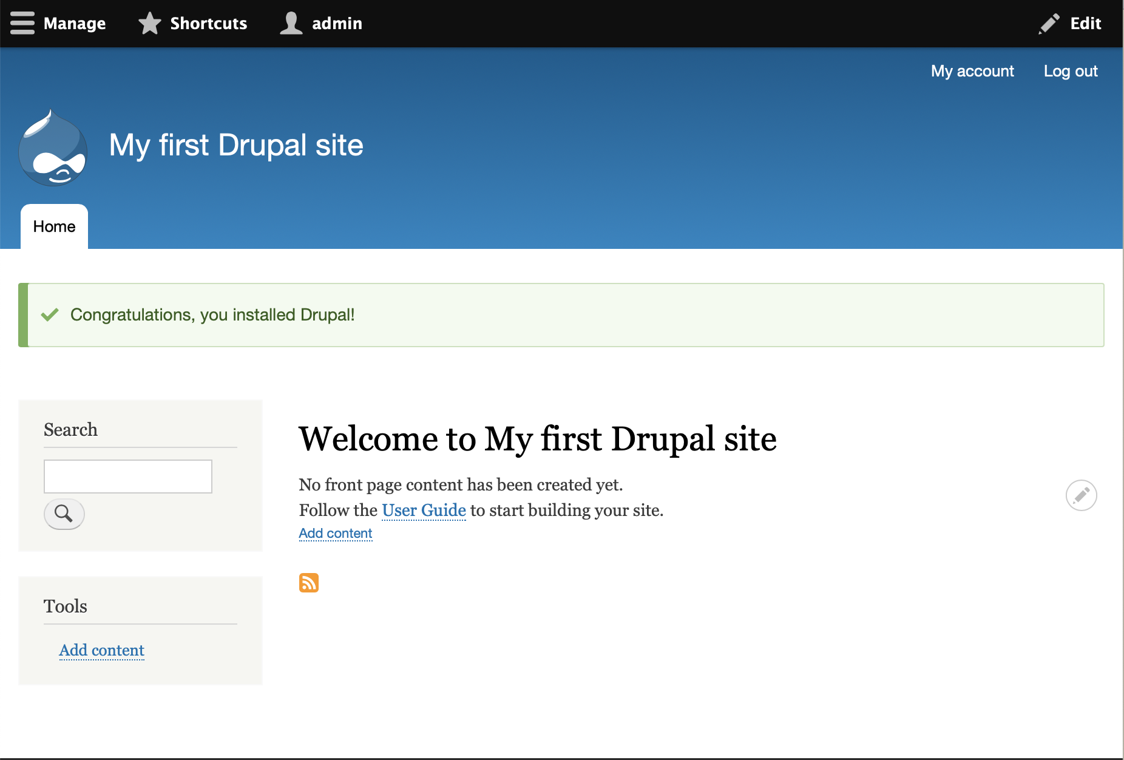Toggle Edit mode in the toolbar
Screen dimensions: 1124x760
point(1071,23)
